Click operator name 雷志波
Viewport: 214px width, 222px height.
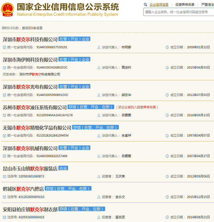click(120, 217)
